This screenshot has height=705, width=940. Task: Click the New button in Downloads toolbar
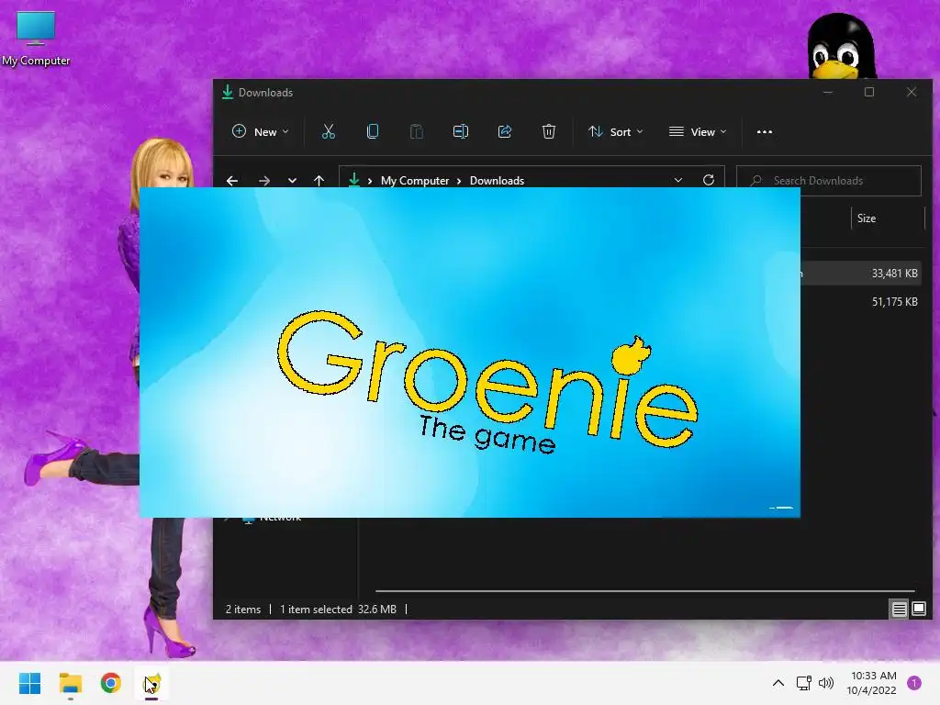click(260, 132)
